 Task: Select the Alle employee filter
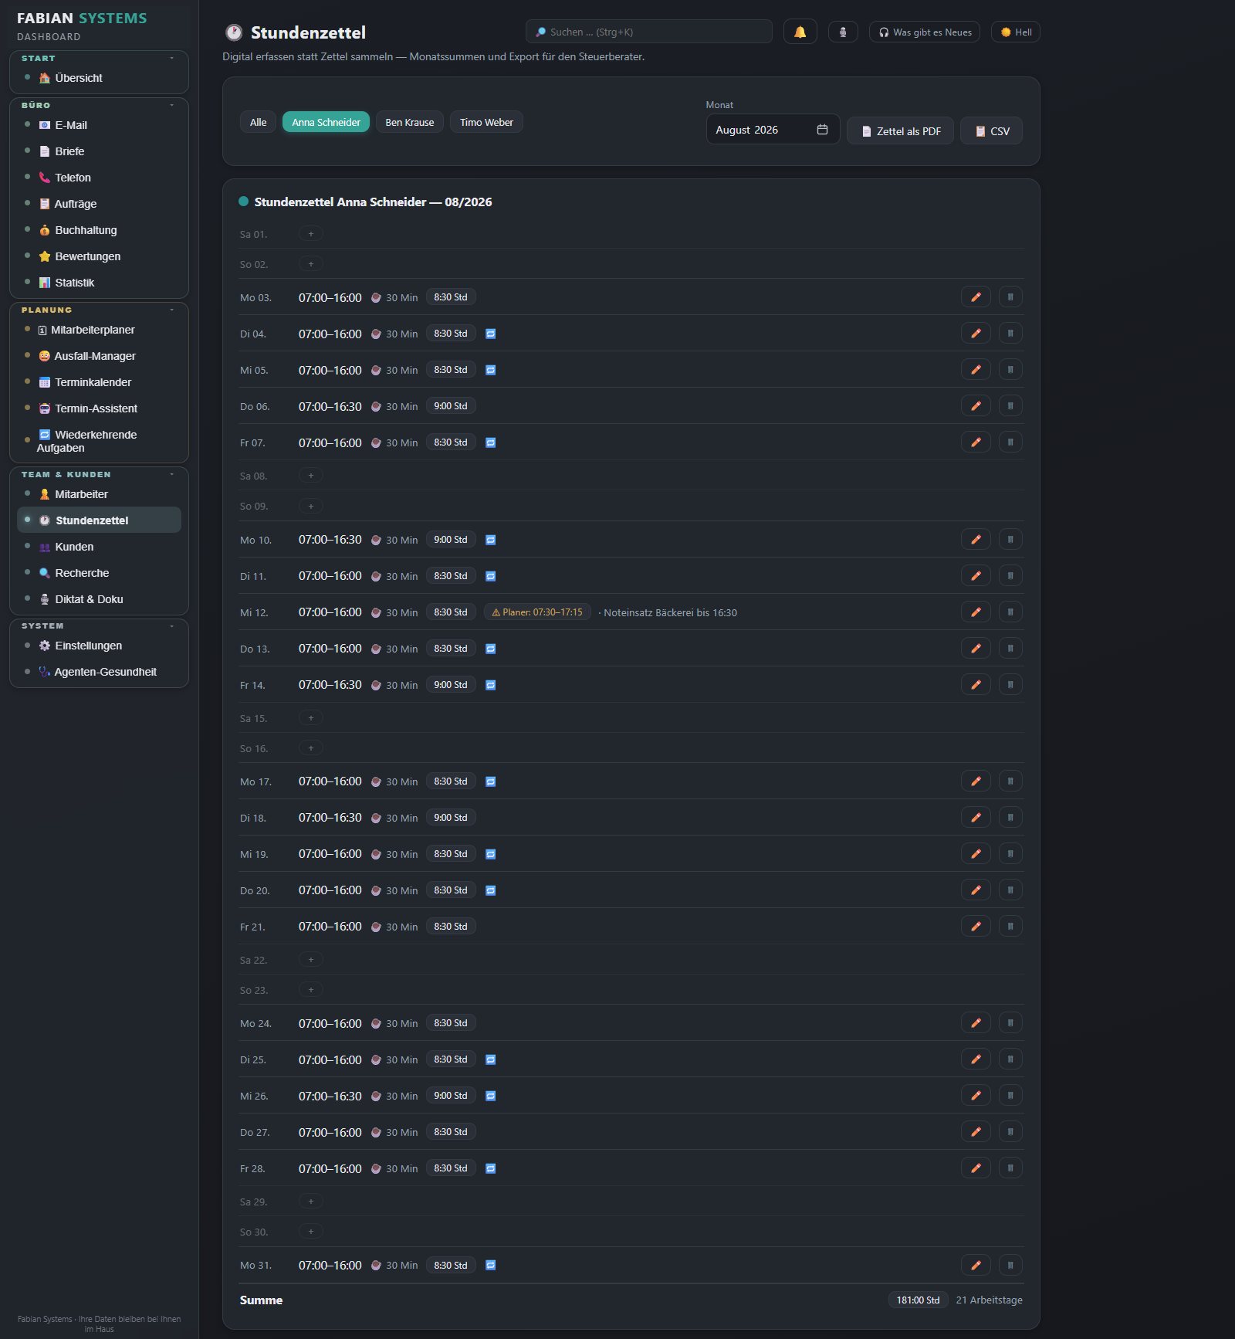pos(258,122)
